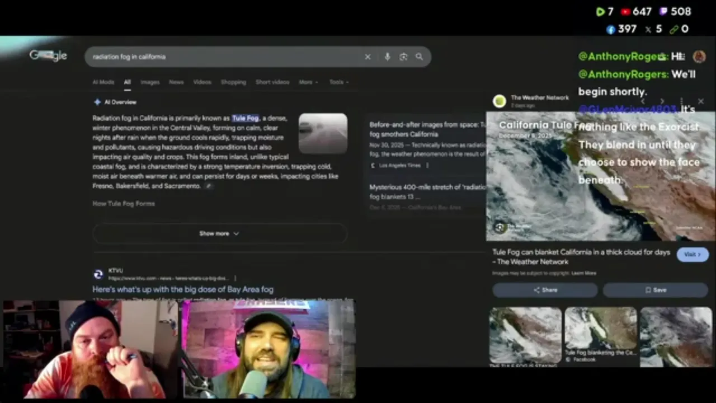The height and width of the screenshot is (403, 716).
Task: Submit search with the magnifier icon
Action: click(x=419, y=57)
